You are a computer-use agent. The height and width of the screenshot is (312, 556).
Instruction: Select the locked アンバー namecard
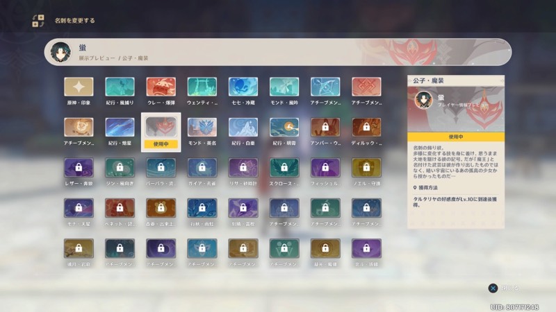[x=325, y=127]
